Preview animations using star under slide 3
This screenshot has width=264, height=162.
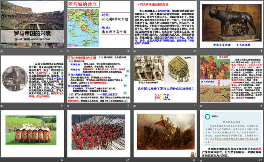[x=135, y=51]
